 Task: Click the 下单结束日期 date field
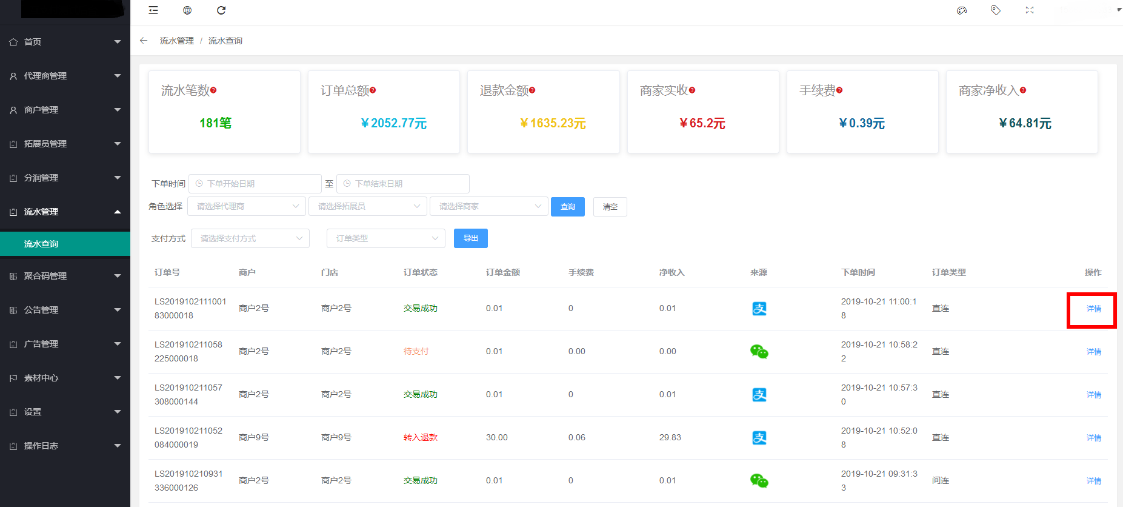click(x=403, y=184)
